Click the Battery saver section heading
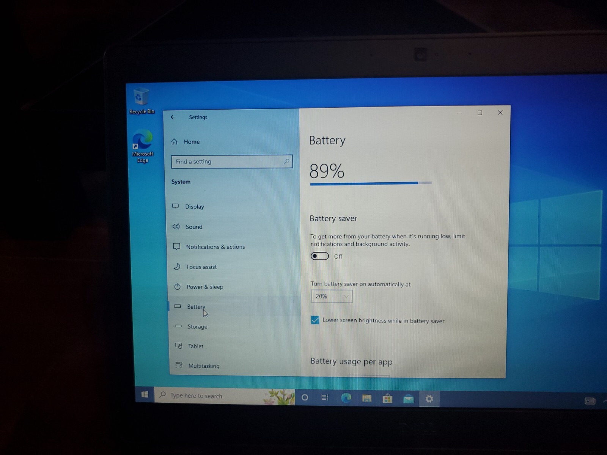The height and width of the screenshot is (455, 607). tap(333, 218)
